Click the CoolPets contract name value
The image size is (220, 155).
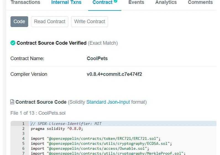[97, 58]
